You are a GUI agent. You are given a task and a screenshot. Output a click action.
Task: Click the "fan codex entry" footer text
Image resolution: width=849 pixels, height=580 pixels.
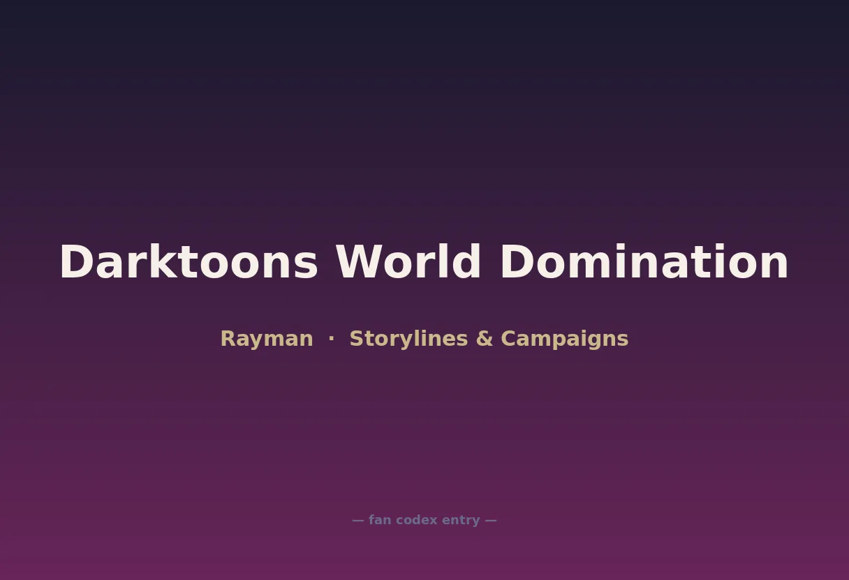pyautogui.click(x=424, y=520)
